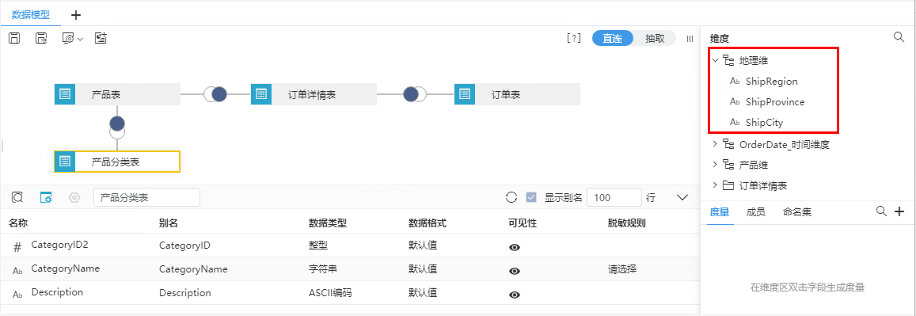The height and width of the screenshot is (316, 916).
Task: Click the plus icon to add a measure
Action: (899, 211)
